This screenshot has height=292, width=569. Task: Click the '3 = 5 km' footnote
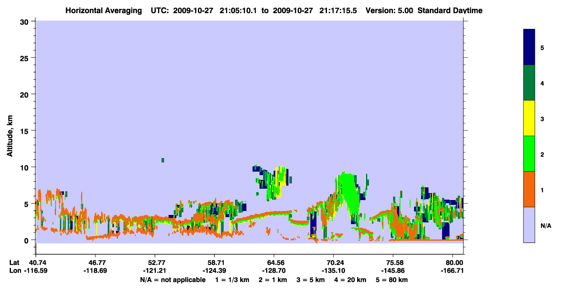click(x=311, y=280)
